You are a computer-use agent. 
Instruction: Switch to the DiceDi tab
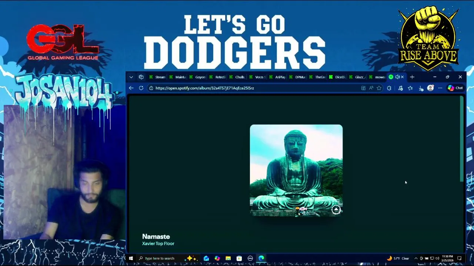coord(337,77)
